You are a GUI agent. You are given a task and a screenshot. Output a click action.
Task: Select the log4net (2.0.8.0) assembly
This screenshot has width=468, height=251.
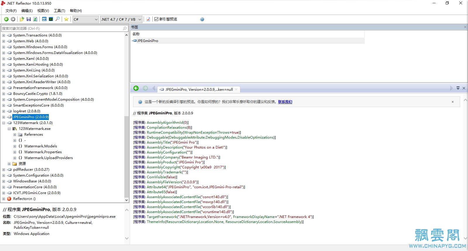coord(27,111)
